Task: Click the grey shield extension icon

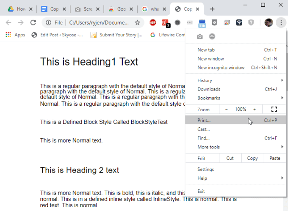Action: (214, 22)
